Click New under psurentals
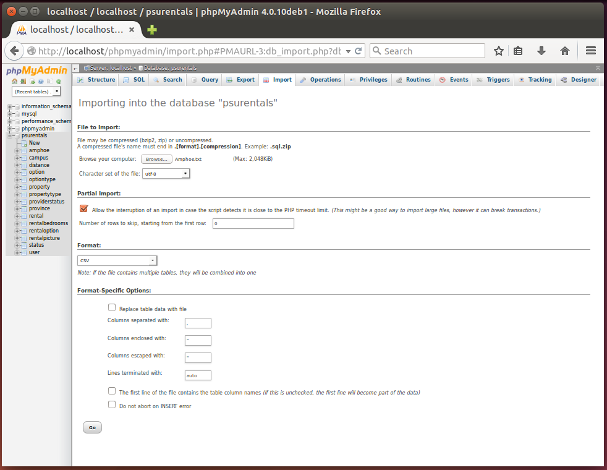607x470 pixels. tap(34, 143)
